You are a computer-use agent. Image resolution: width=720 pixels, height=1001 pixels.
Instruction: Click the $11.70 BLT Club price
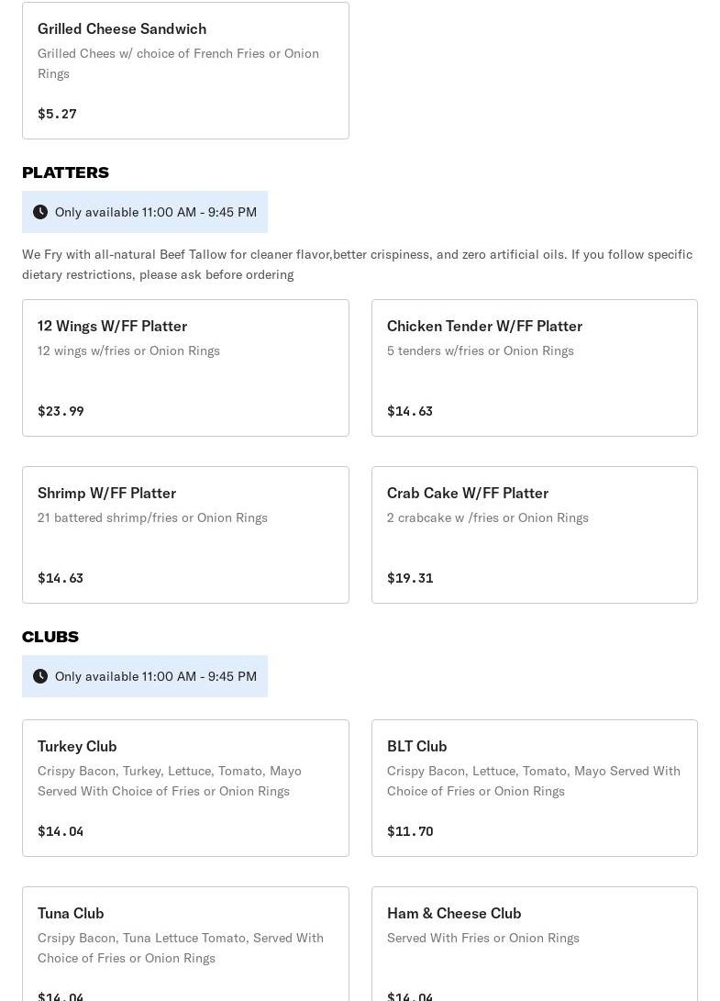click(x=410, y=831)
